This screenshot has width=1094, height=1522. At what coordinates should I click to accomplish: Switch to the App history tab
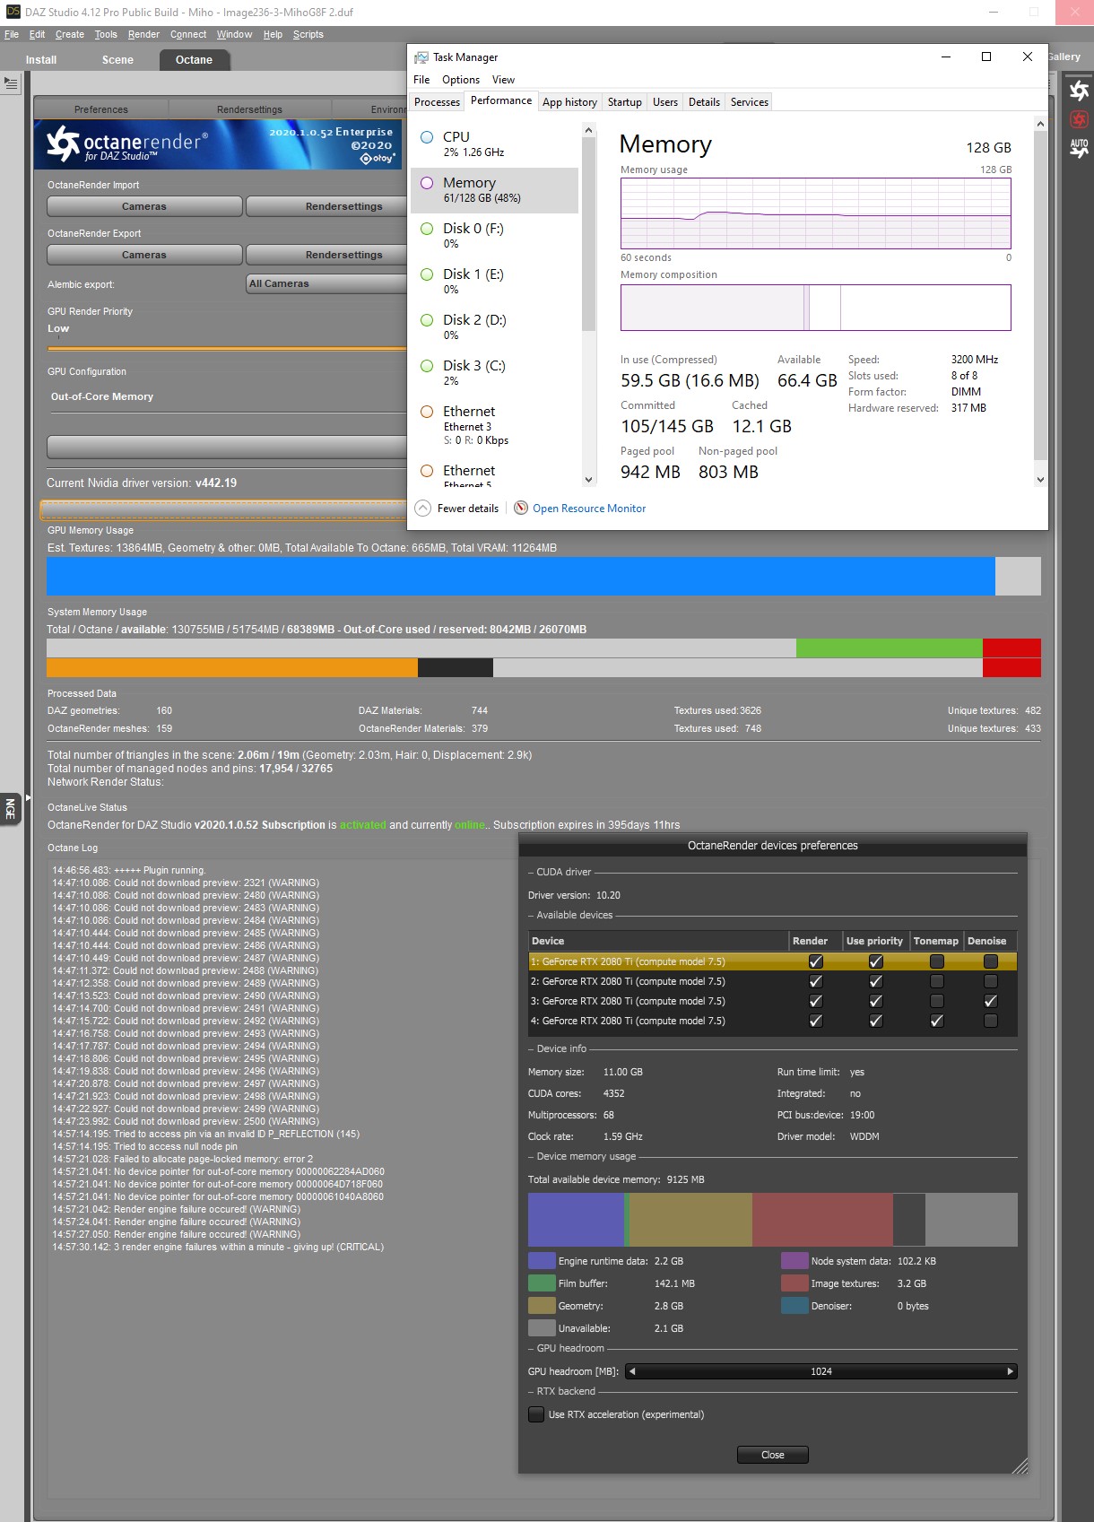569,102
